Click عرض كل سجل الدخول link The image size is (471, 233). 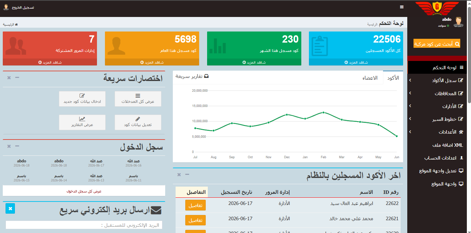coord(84,191)
